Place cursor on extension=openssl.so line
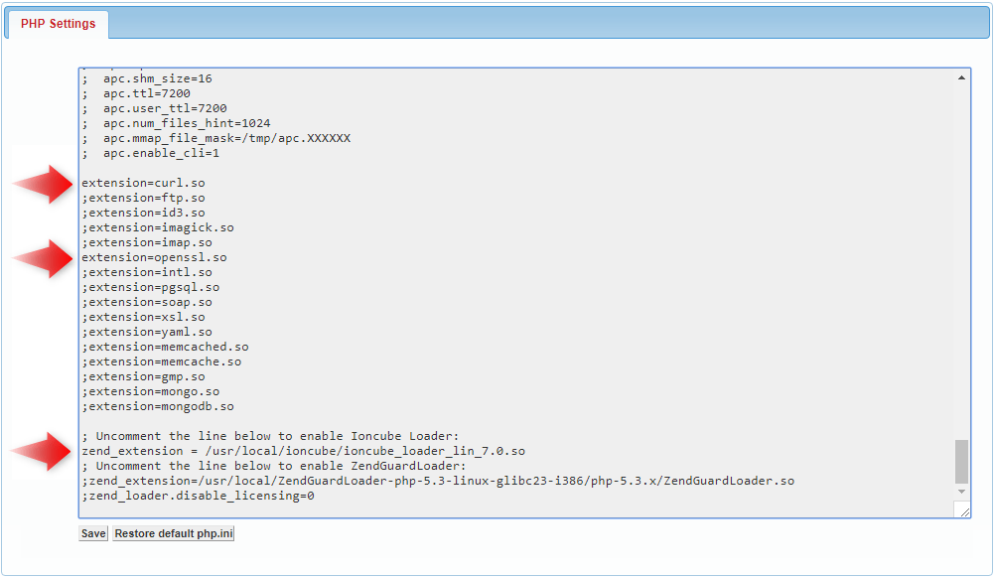 154,258
